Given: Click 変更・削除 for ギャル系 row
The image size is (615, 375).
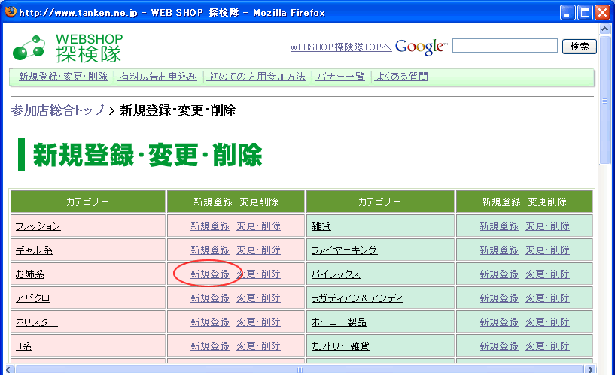Looking at the screenshot, I should (x=258, y=250).
